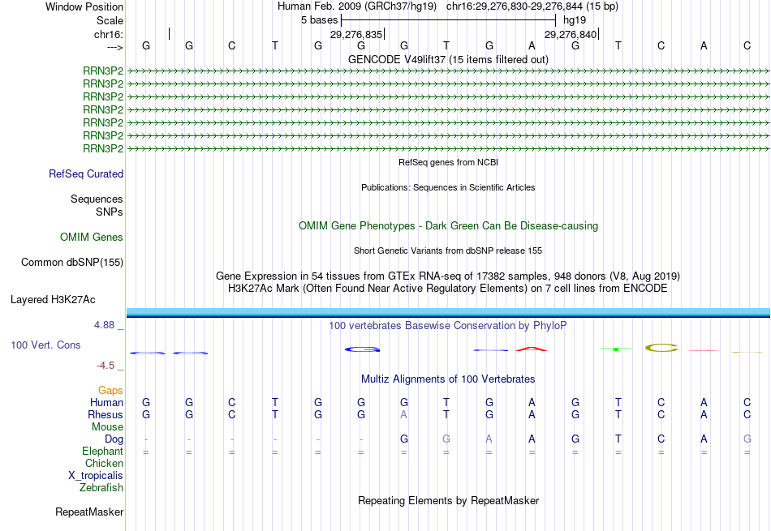
Task: Open the OMIM Gene Phenotypes track title
Action: pyautogui.click(x=448, y=226)
